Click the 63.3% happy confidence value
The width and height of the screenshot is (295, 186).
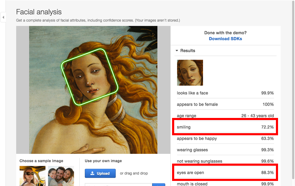click(267, 139)
